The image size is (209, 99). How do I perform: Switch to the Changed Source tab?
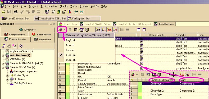pyautogui.click(x=15, y=34)
